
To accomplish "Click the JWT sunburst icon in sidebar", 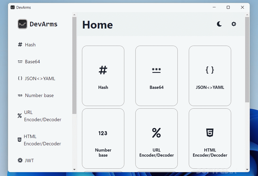I will pyautogui.click(x=20, y=160).
